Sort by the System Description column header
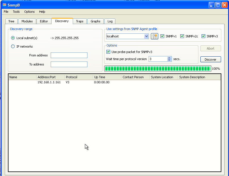 click(x=199, y=77)
